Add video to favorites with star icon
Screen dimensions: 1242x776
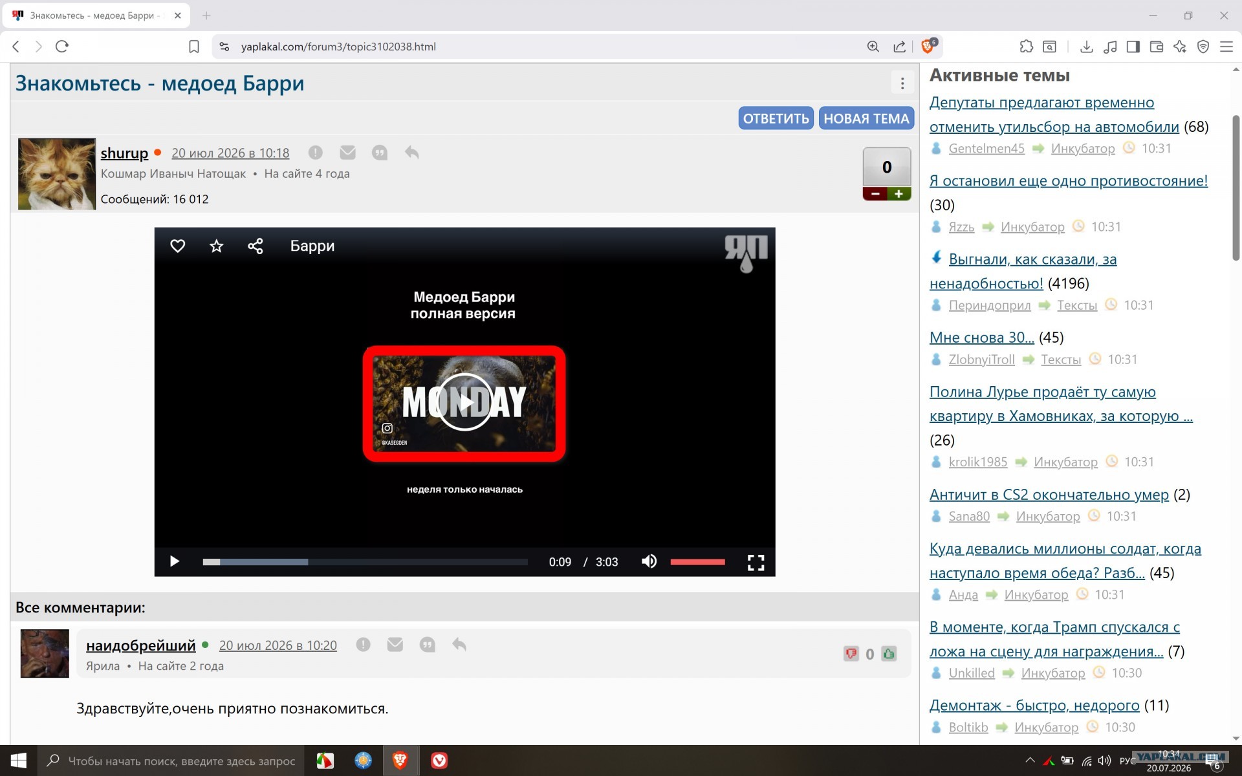(x=216, y=246)
